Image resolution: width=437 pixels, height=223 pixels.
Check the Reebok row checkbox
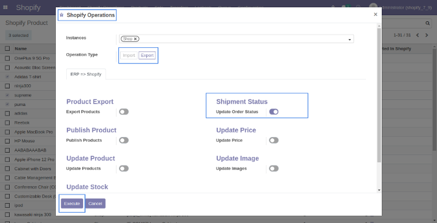[7, 122]
